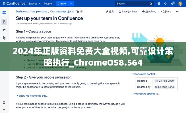
Task: Click the blue Create button
Action: point(61,4)
